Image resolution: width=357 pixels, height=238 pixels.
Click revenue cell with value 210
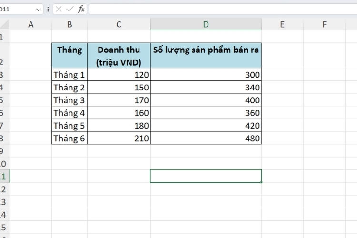119,138
